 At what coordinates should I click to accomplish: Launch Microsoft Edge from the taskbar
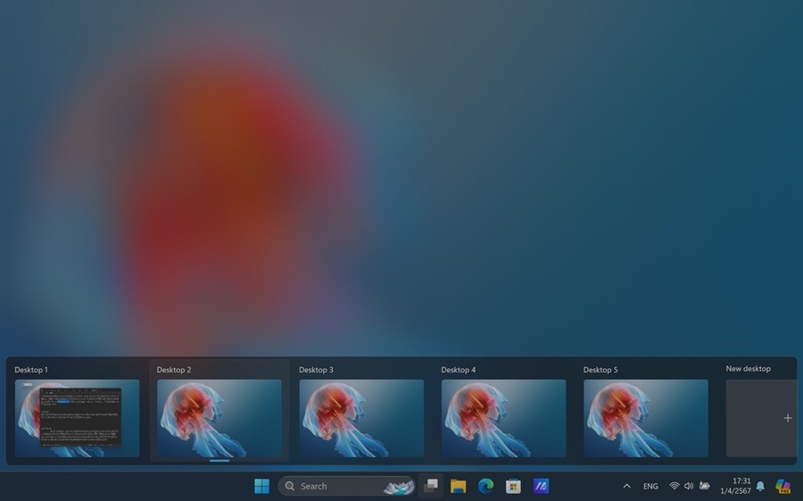(486, 486)
